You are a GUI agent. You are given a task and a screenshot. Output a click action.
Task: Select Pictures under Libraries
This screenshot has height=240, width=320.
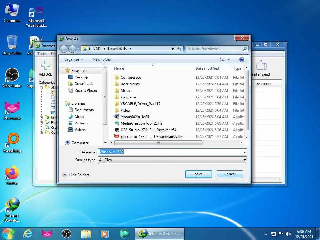(x=78, y=123)
